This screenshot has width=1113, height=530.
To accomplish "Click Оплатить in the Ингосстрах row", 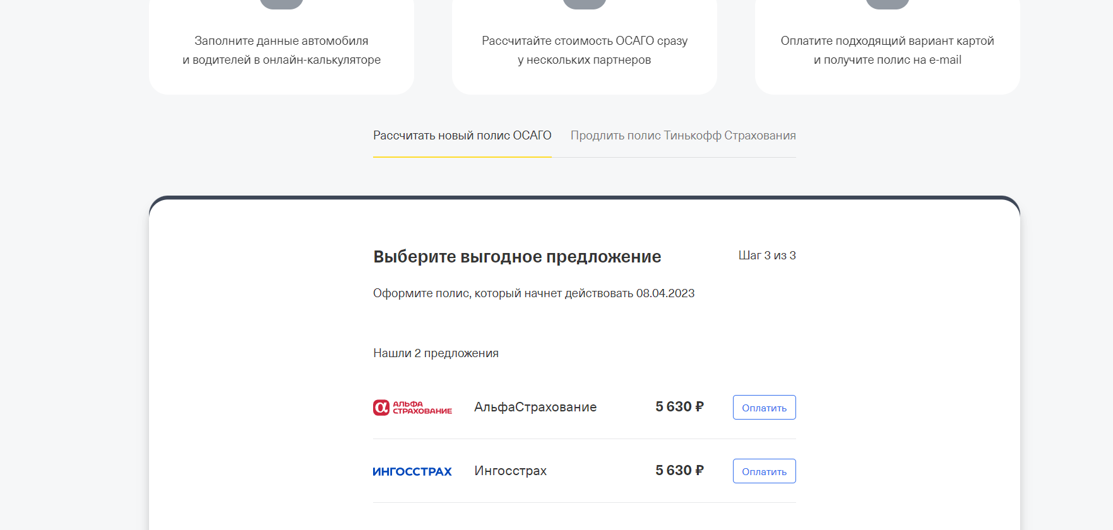I will (764, 471).
